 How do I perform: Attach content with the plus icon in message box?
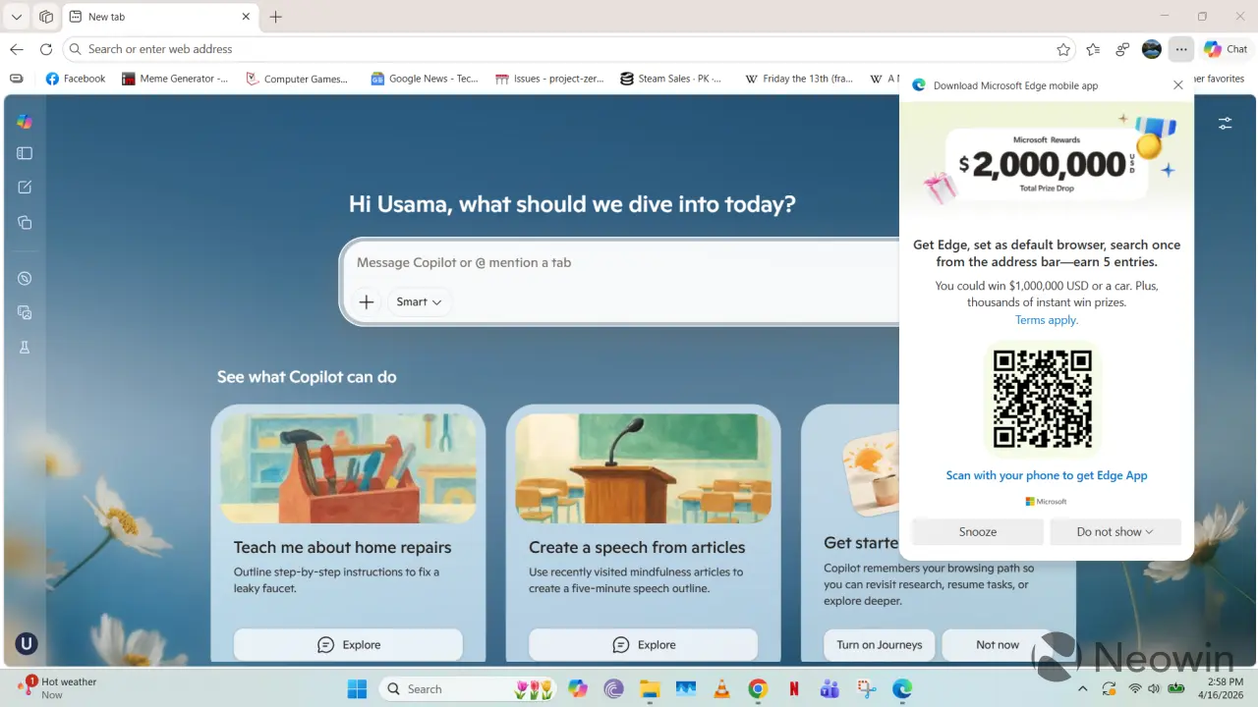(x=365, y=301)
